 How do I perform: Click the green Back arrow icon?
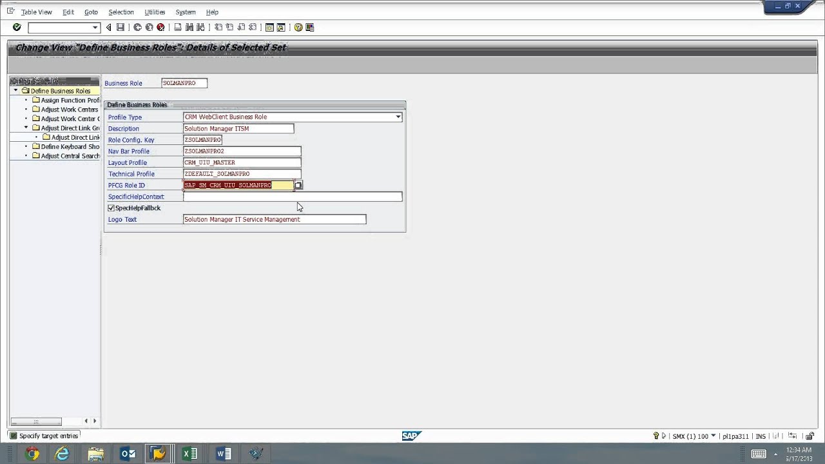point(137,27)
